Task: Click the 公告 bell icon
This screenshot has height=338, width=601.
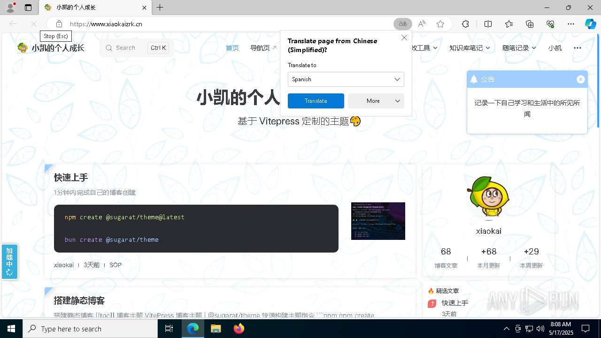Action: coord(474,79)
